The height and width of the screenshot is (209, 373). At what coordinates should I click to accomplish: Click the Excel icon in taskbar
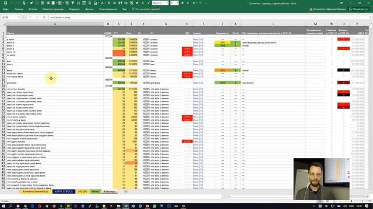pyautogui.click(x=126, y=206)
